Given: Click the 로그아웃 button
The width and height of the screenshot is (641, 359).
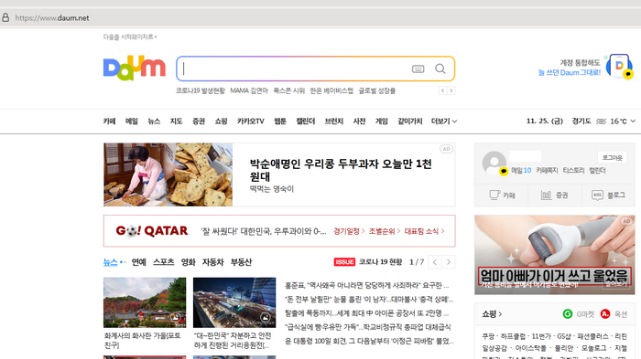Looking at the screenshot, I should (612, 157).
